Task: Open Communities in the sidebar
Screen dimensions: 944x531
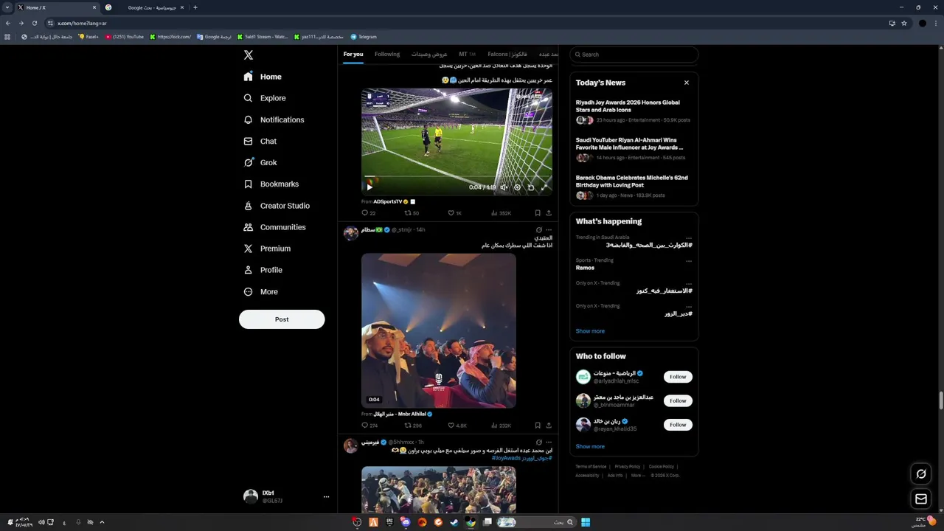Action: (x=274, y=227)
